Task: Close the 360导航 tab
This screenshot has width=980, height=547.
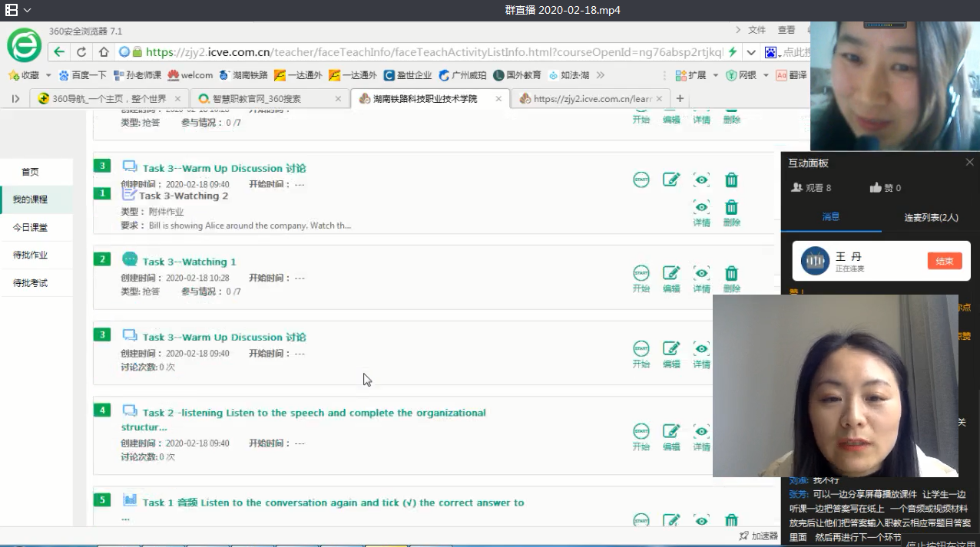Action: (x=177, y=98)
